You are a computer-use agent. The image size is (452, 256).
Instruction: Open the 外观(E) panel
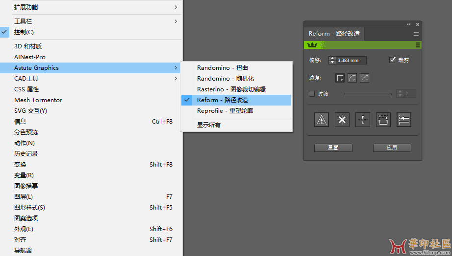click(x=91, y=229)
